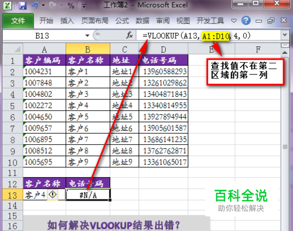Click the vertical scrollbar up arrow

pos(285,52)
